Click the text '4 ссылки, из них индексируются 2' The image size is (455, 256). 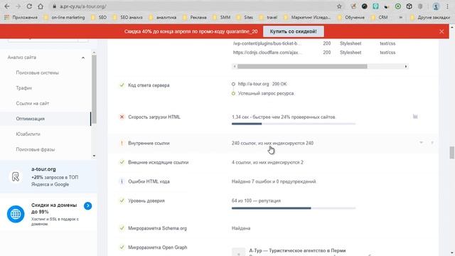(267, 162)
